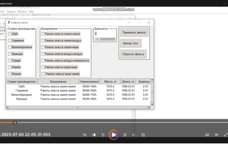
Task: Enable Ракеты класса воздух-воздух checkbox
Action: coord(43,54)
